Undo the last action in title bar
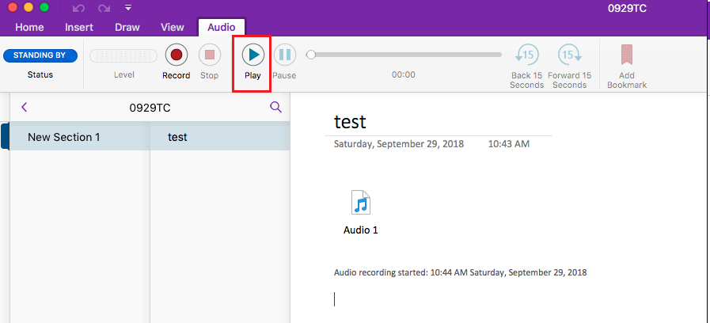The height and width of the screenshot is (323, 710). click(78, 8)
